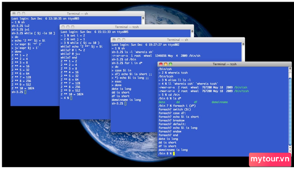Click the green '/bin/tcsh' path in the front window
The image size is (294, 170).
click(241, 91)
